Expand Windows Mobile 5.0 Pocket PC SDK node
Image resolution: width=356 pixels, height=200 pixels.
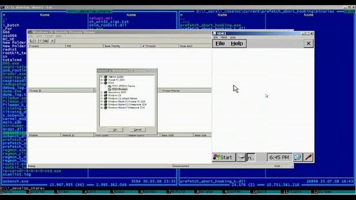(101, 102)
